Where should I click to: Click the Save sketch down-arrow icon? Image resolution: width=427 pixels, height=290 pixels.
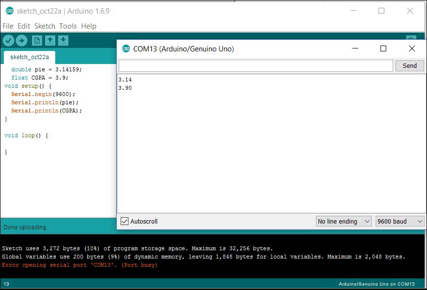[x=63, y=41]
